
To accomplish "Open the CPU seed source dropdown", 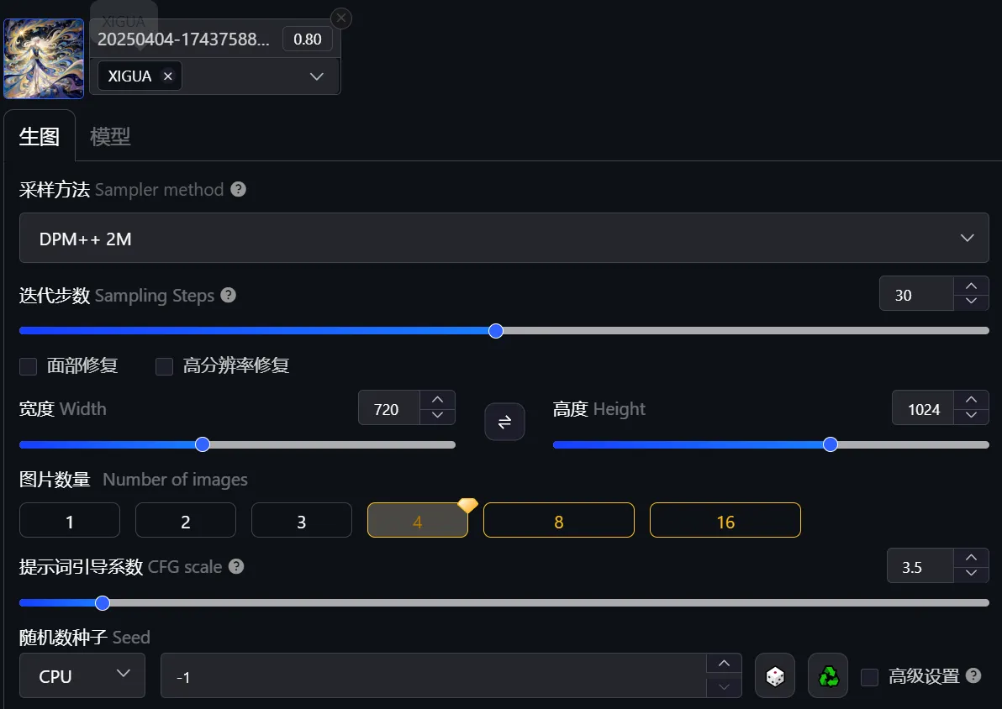I will [x=82, y=675].
